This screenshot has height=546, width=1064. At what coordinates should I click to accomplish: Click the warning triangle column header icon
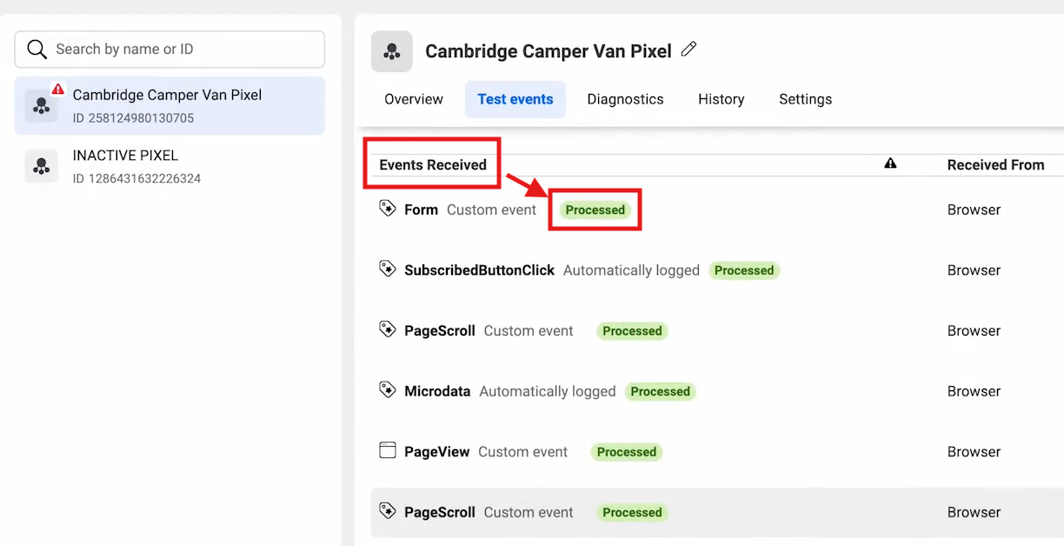point(890,163)
